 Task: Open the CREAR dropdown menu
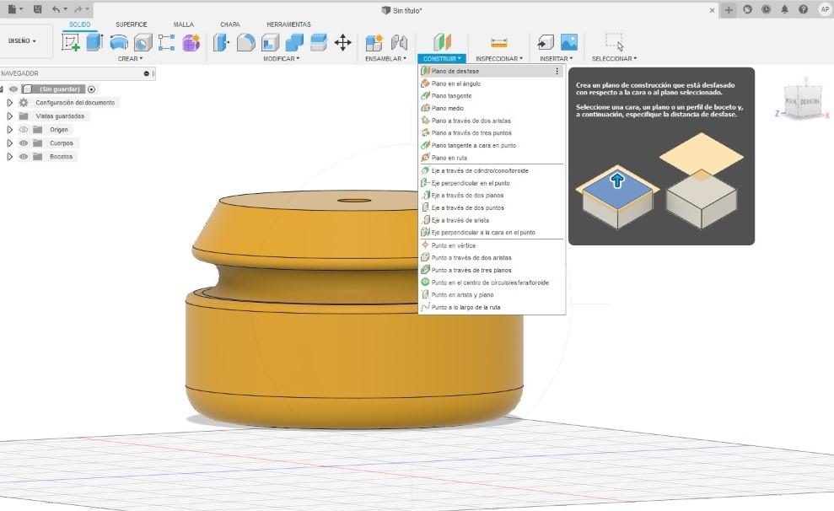[131, 58]
